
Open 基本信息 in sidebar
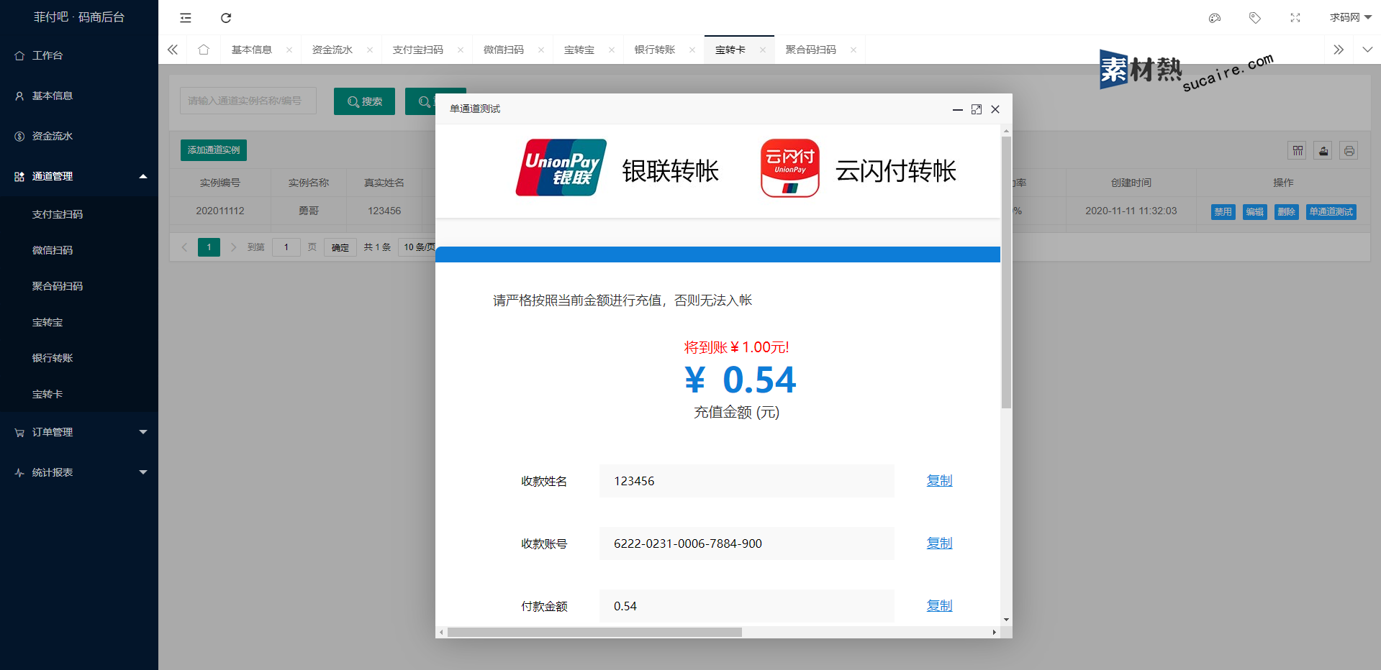click(79, 96)
